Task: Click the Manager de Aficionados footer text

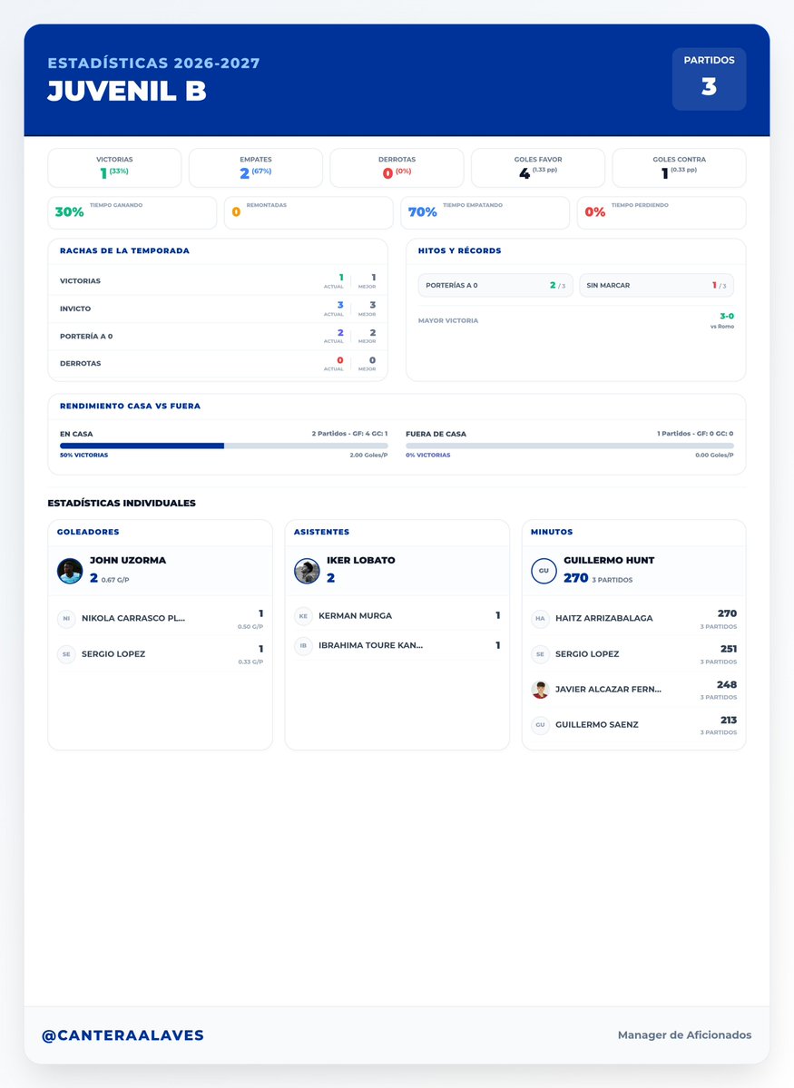Action: (684, 1035)
